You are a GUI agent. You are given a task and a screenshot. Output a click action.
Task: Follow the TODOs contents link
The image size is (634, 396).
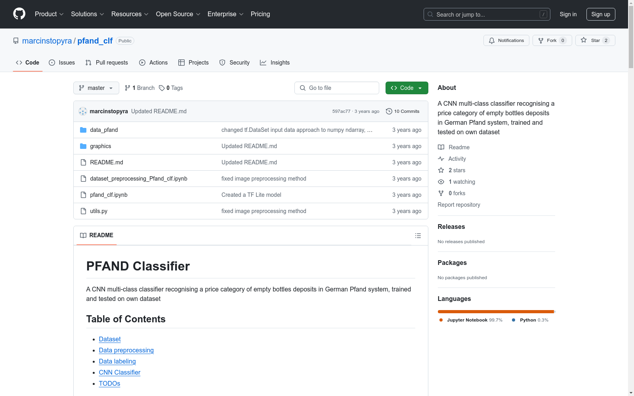click(109, 384)
